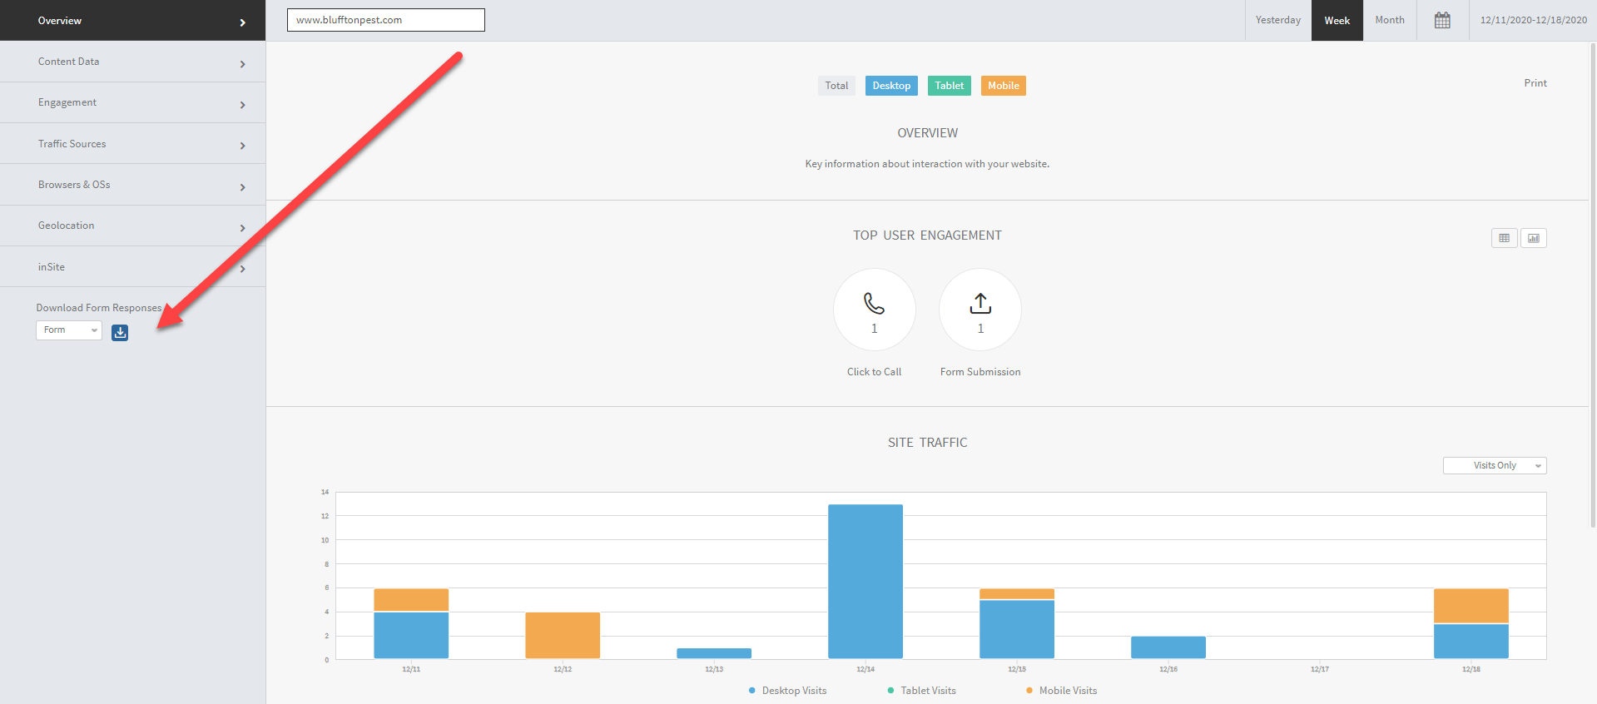Open the calendar date picker icon
The height and width of the screenshot is (704, 1597).
pos(1442,20)
